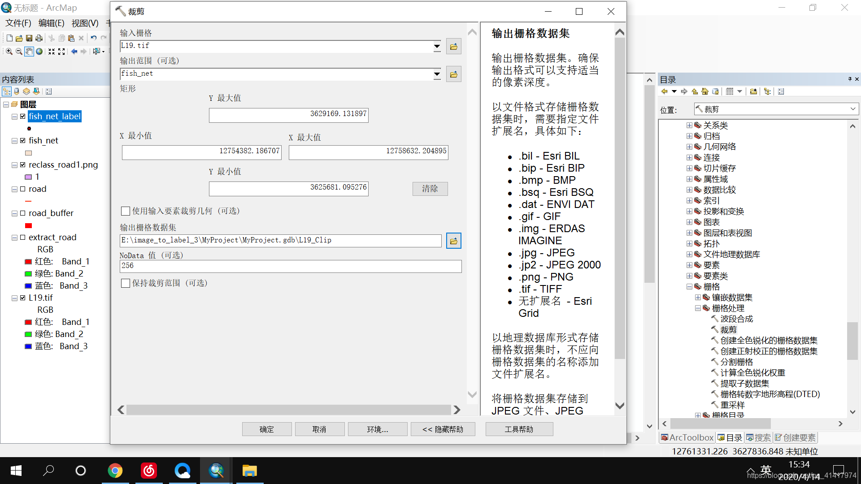Click the output raster dataset browse icon

[453, 241]
